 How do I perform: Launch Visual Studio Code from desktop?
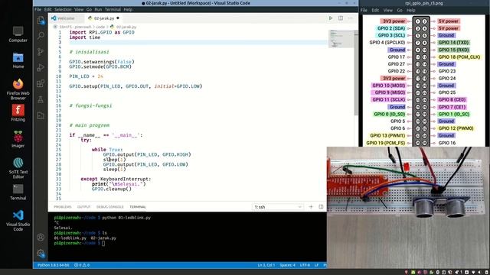tap(18, 221)
